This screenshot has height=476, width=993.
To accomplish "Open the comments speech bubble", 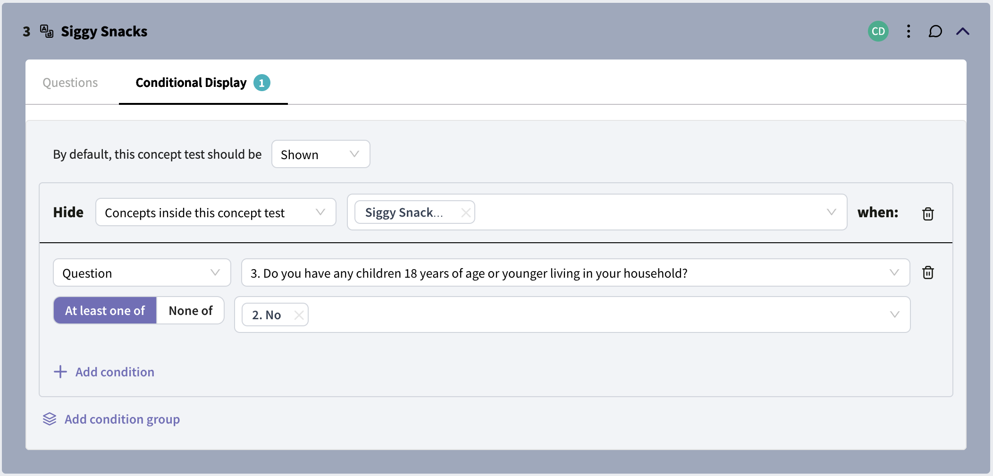I will 935,32.
